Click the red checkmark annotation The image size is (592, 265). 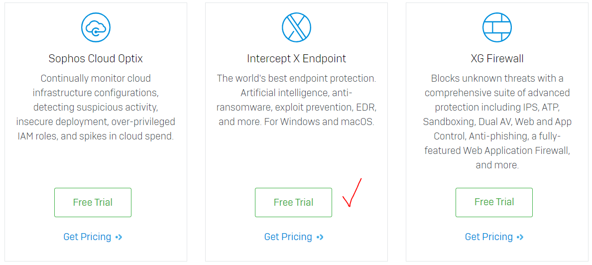click(x=352, y=192)
